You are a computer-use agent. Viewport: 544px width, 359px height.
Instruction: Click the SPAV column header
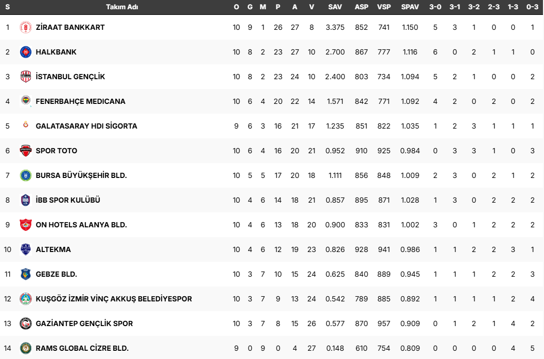pyautogui.click(x=410, y=7)
